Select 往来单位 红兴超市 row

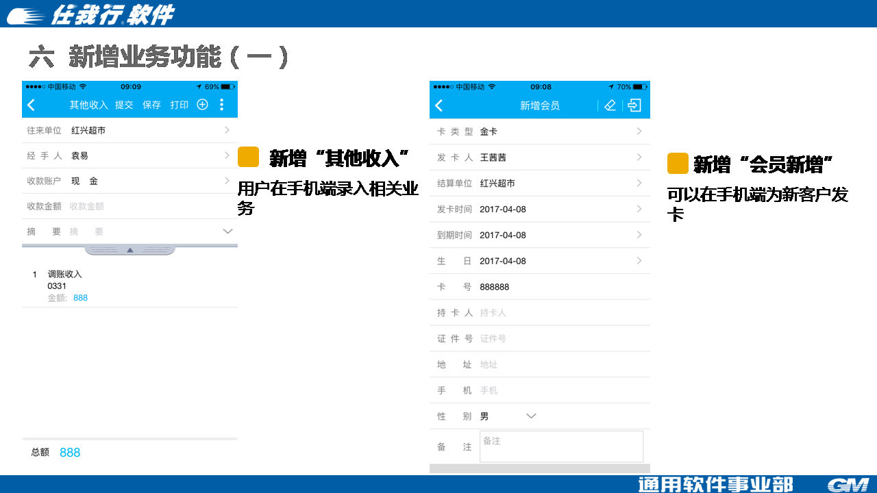click(x=129, y=130)
